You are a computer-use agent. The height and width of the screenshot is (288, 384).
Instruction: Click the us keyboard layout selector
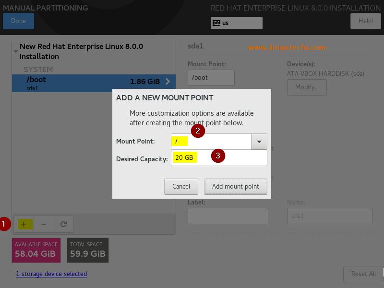[x=237, y=23]
